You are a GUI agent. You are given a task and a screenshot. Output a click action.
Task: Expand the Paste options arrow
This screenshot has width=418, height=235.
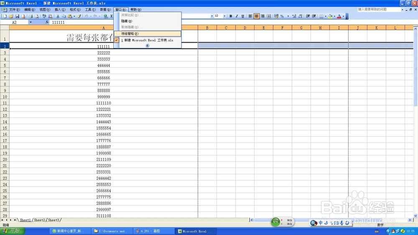pyautogui.click(x=74, y=16)
